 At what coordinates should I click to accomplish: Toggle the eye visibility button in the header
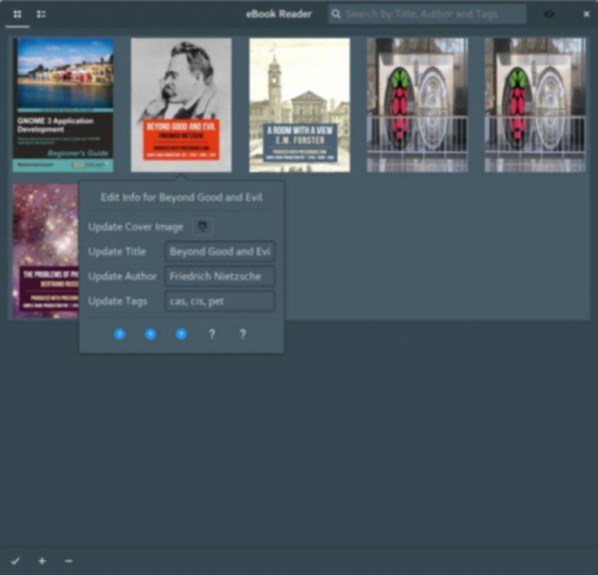[549, 14]
